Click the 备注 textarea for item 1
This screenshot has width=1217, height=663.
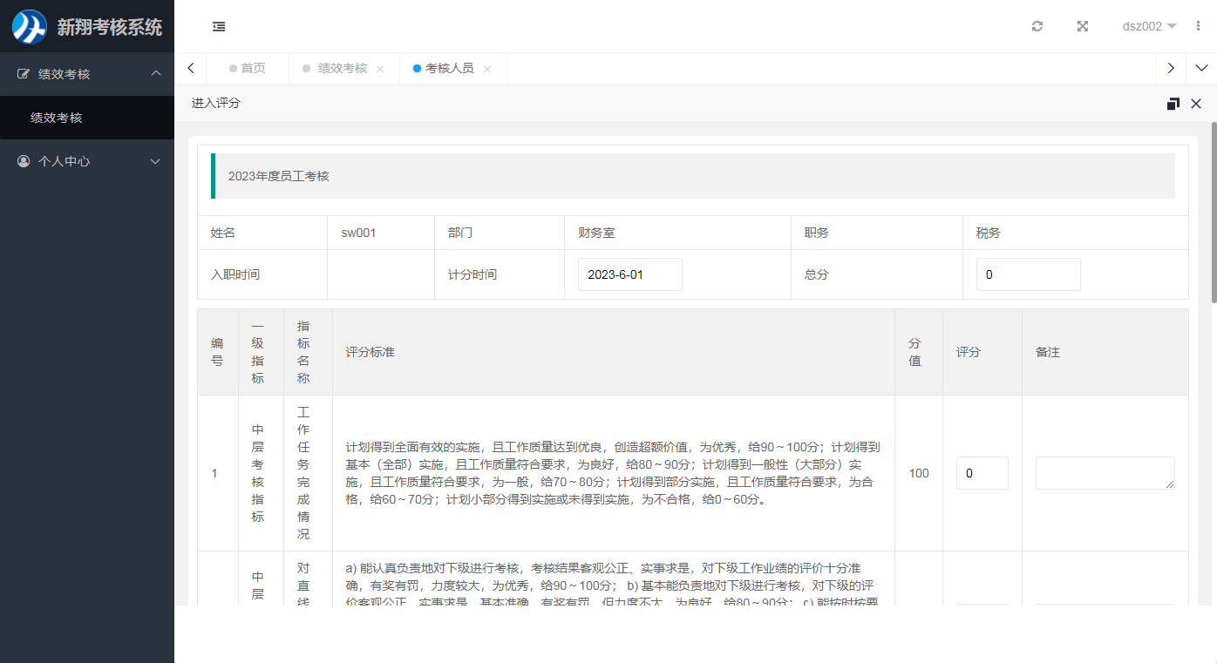coord(1104,473)
